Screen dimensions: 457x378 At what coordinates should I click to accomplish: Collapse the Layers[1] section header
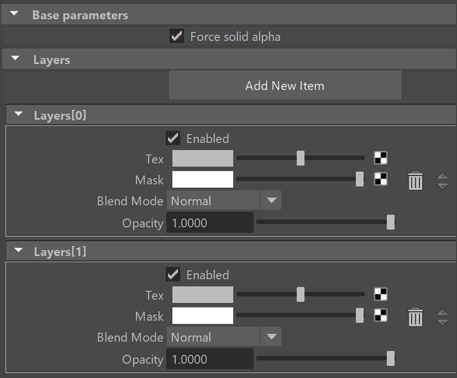[x=18, y=251]
